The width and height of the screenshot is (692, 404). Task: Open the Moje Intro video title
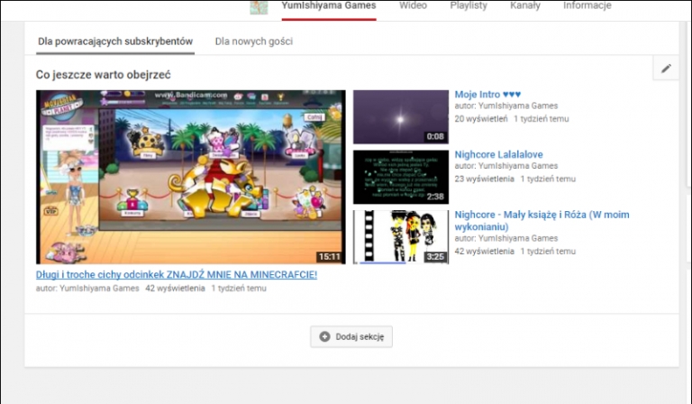[487, 95]
